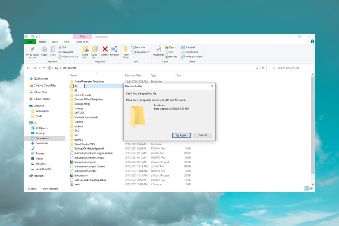Select the MATLAB folder

tap(79, 113)
